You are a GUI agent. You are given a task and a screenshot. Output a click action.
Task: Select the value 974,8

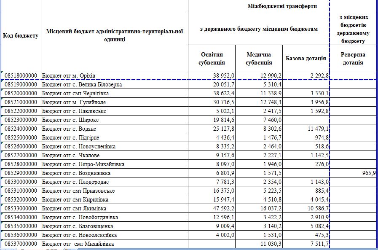(306, 138)
